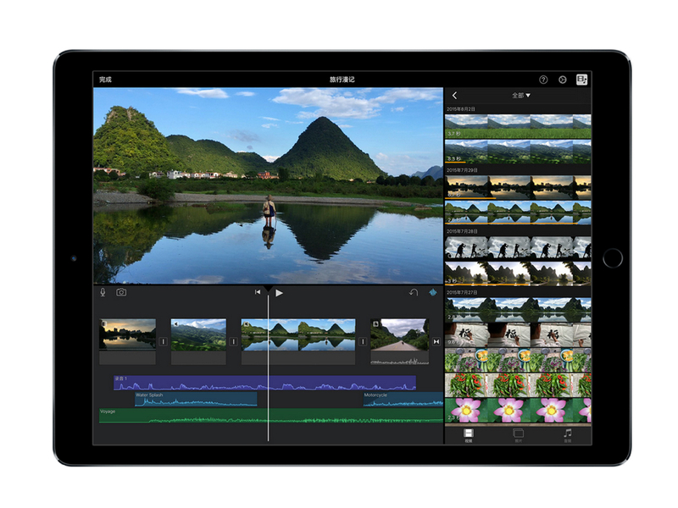
Task: Open the camera capture icon
Action: (x=121, y=292)
